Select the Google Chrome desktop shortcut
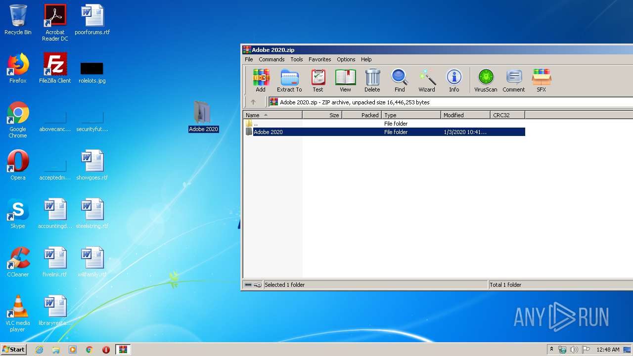The image size is (633, 356). (x=18, y=120)
